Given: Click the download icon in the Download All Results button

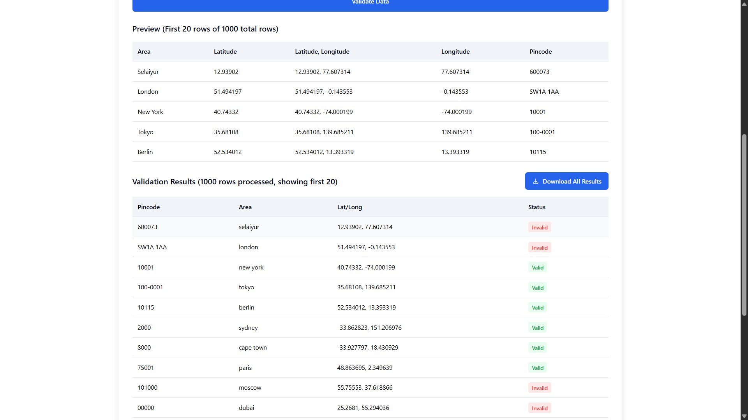Looking at the screenshot, I should [x=536, y=181].
